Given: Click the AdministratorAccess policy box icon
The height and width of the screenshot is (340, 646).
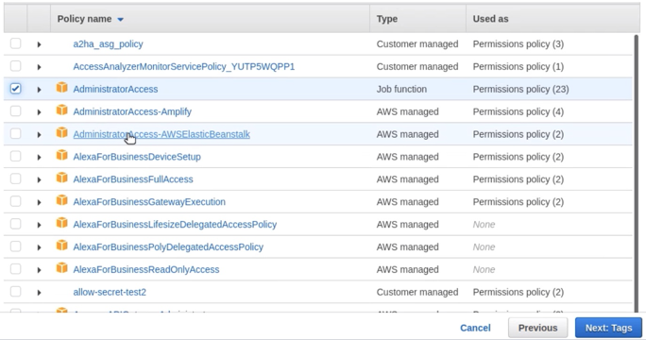Looking at the screenshot, I should 61,88.
